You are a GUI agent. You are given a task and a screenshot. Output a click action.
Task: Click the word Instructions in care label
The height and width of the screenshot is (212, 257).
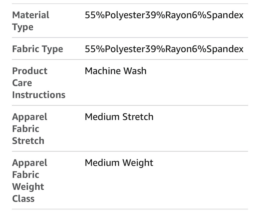pyautogui.click(x=39, y=95)
